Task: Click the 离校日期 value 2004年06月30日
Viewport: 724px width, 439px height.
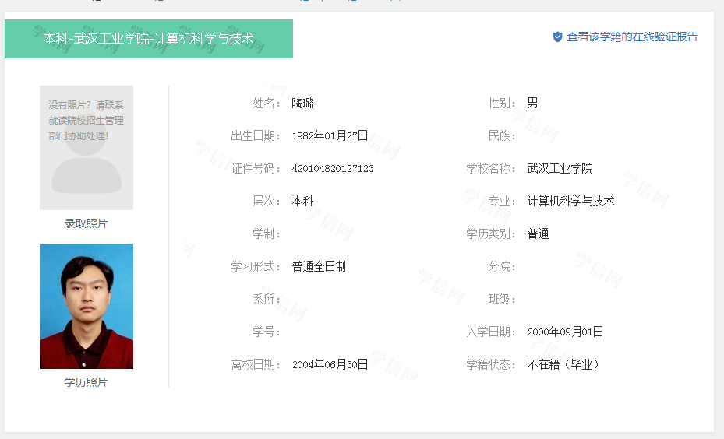Action: click(x=330, y=364)
